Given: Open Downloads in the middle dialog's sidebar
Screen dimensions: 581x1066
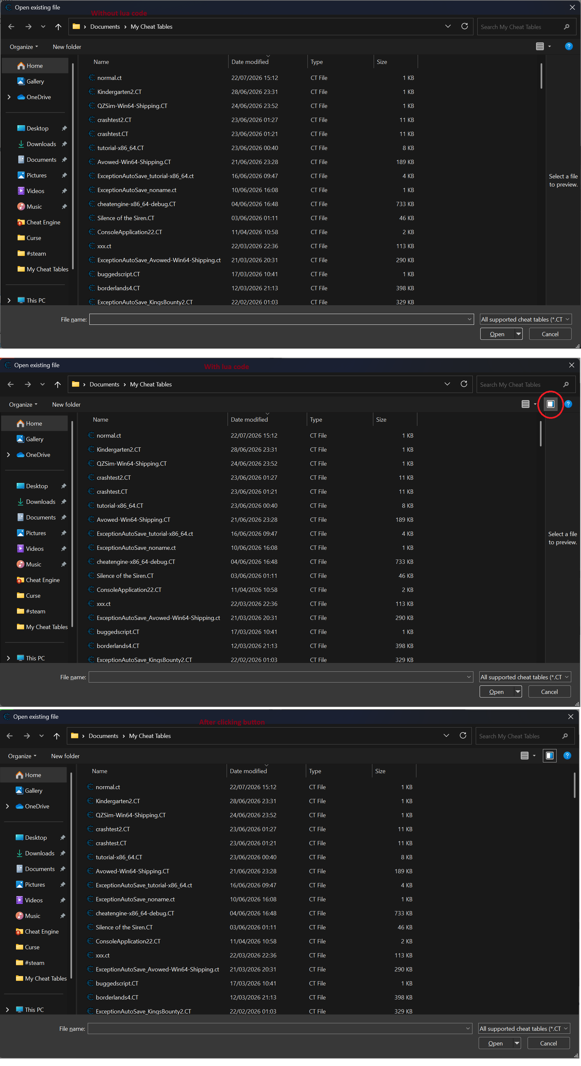Looking at the screenshot, I should click(40, 502).
